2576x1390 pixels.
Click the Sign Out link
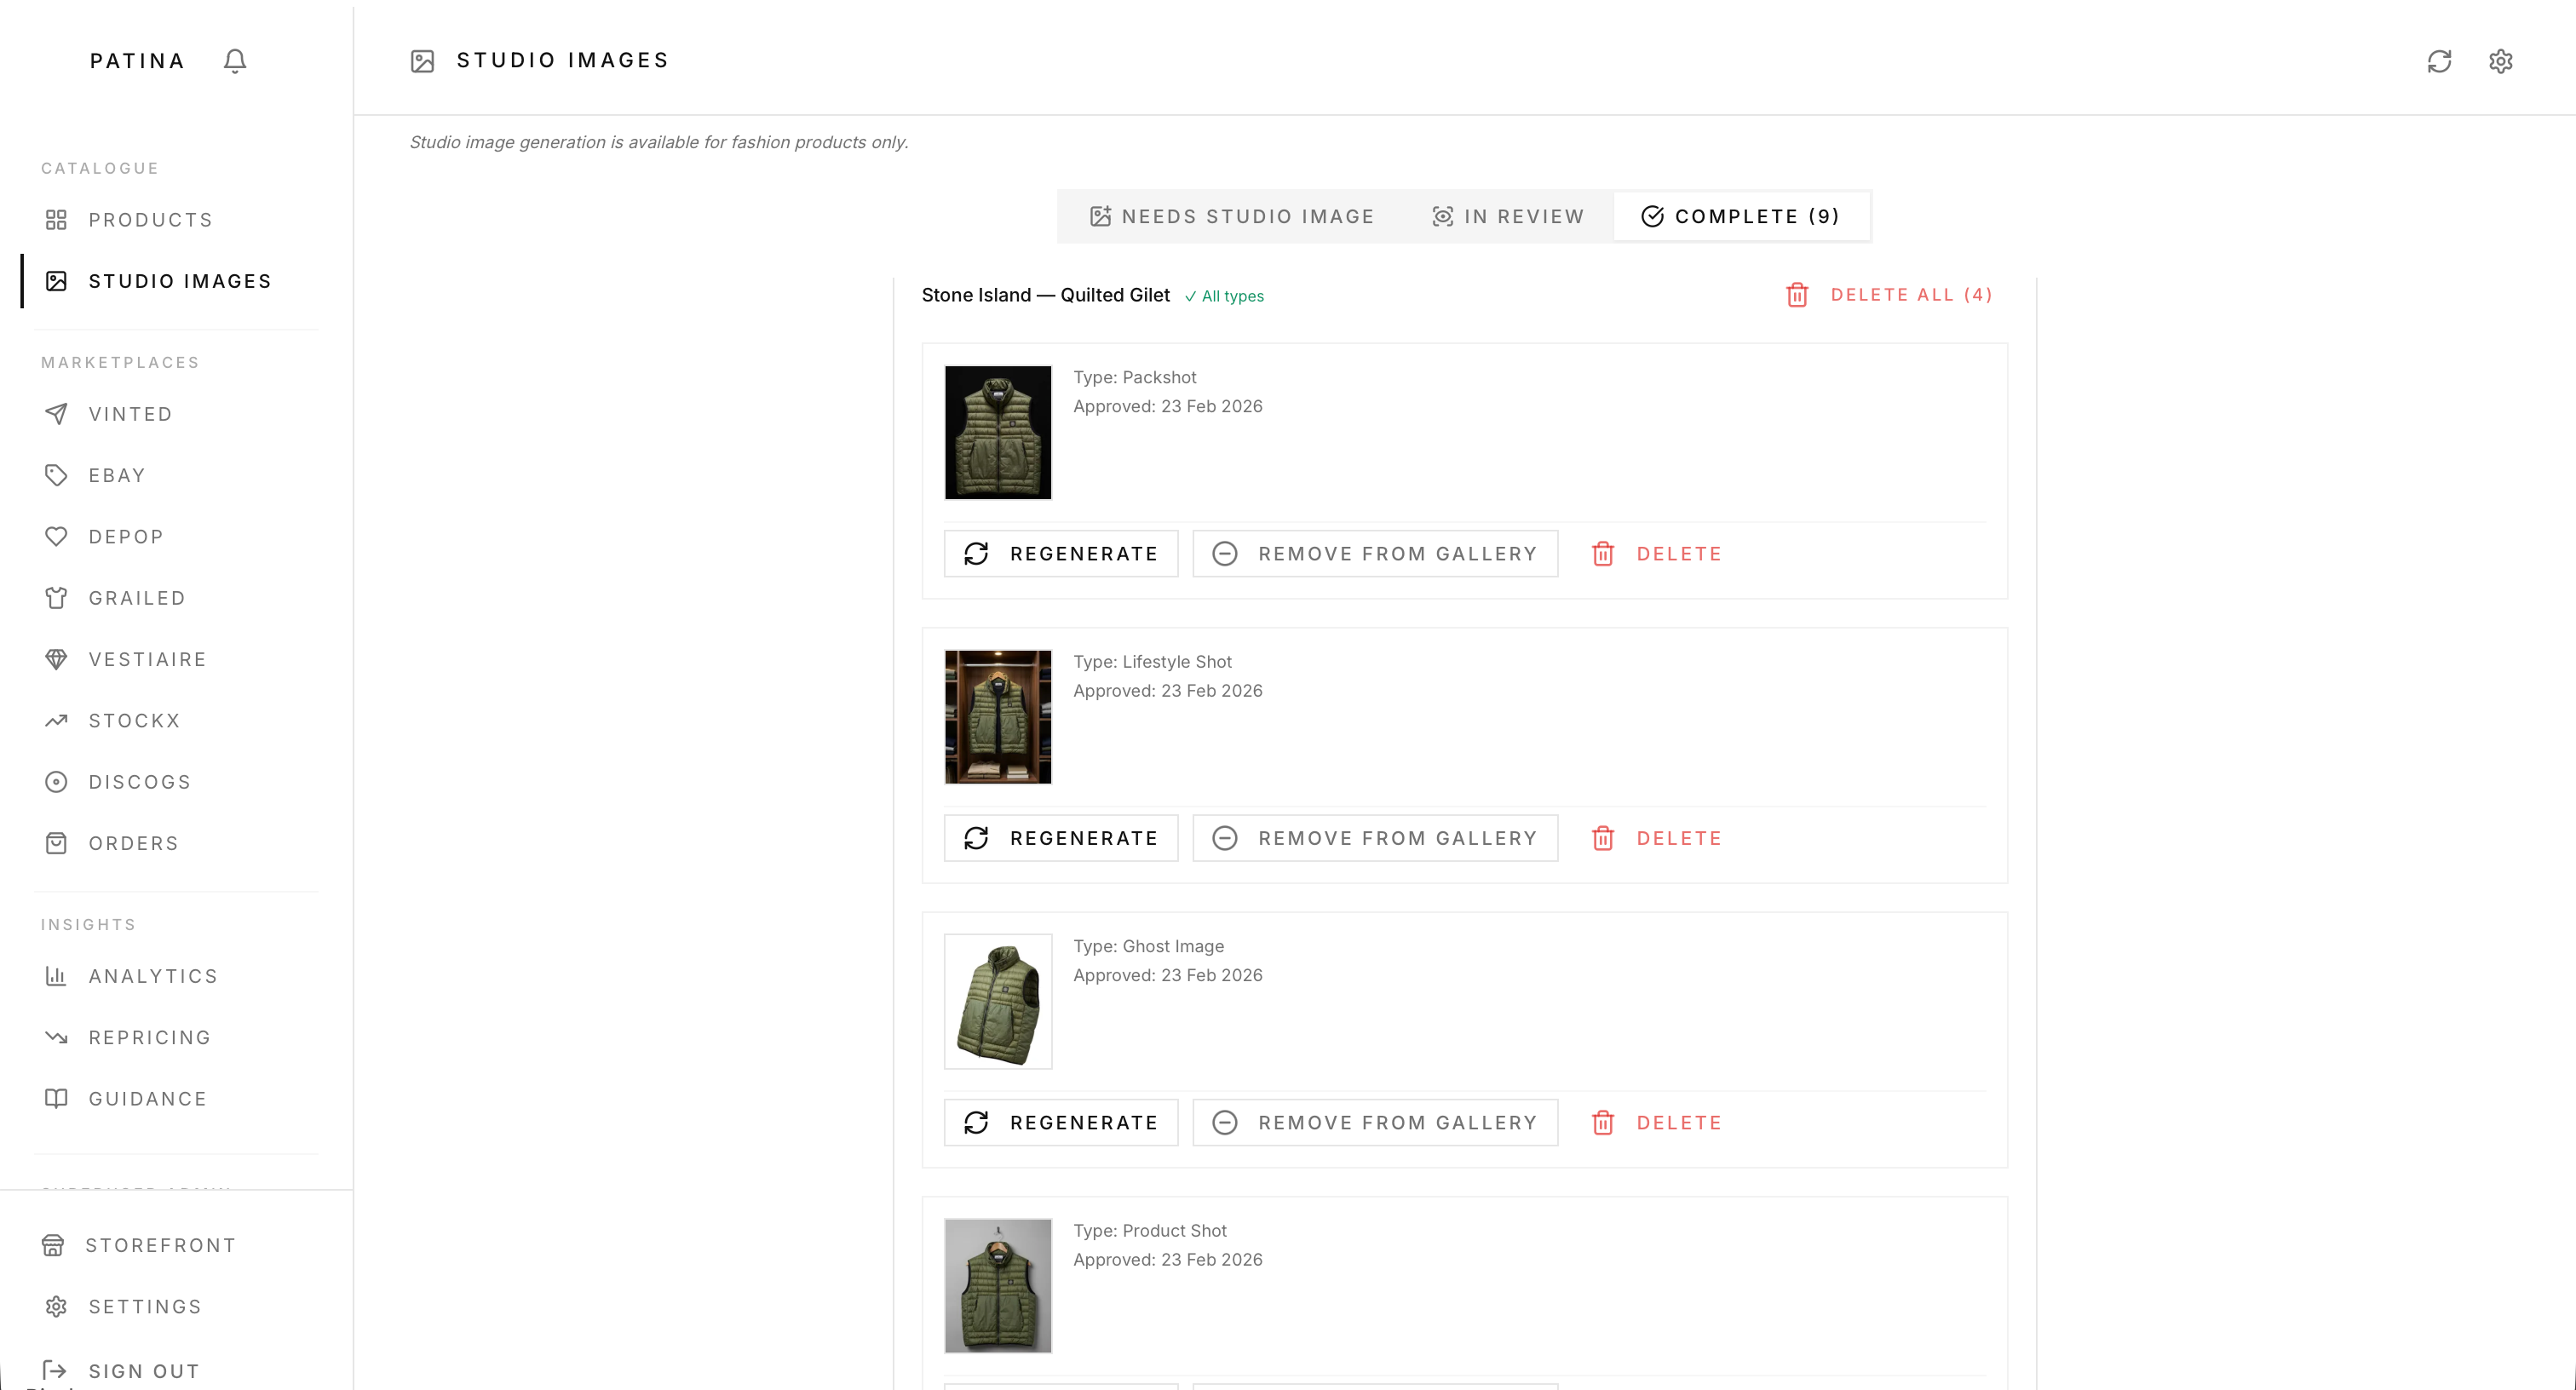point(143,1371)
